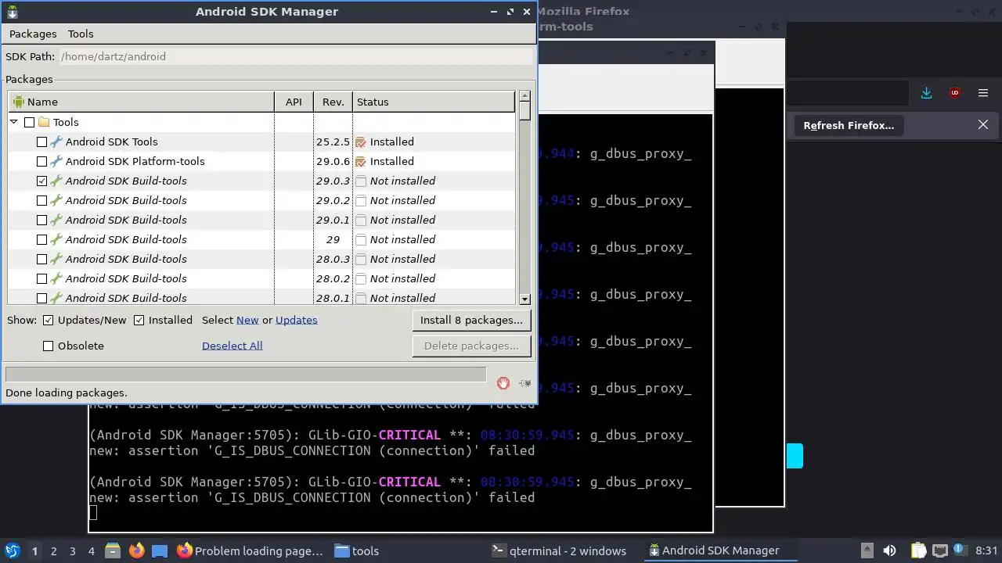Click the clock showing 8:31
The height and width of the screenshot is (563, 1002).
click(x=986, y=550)
